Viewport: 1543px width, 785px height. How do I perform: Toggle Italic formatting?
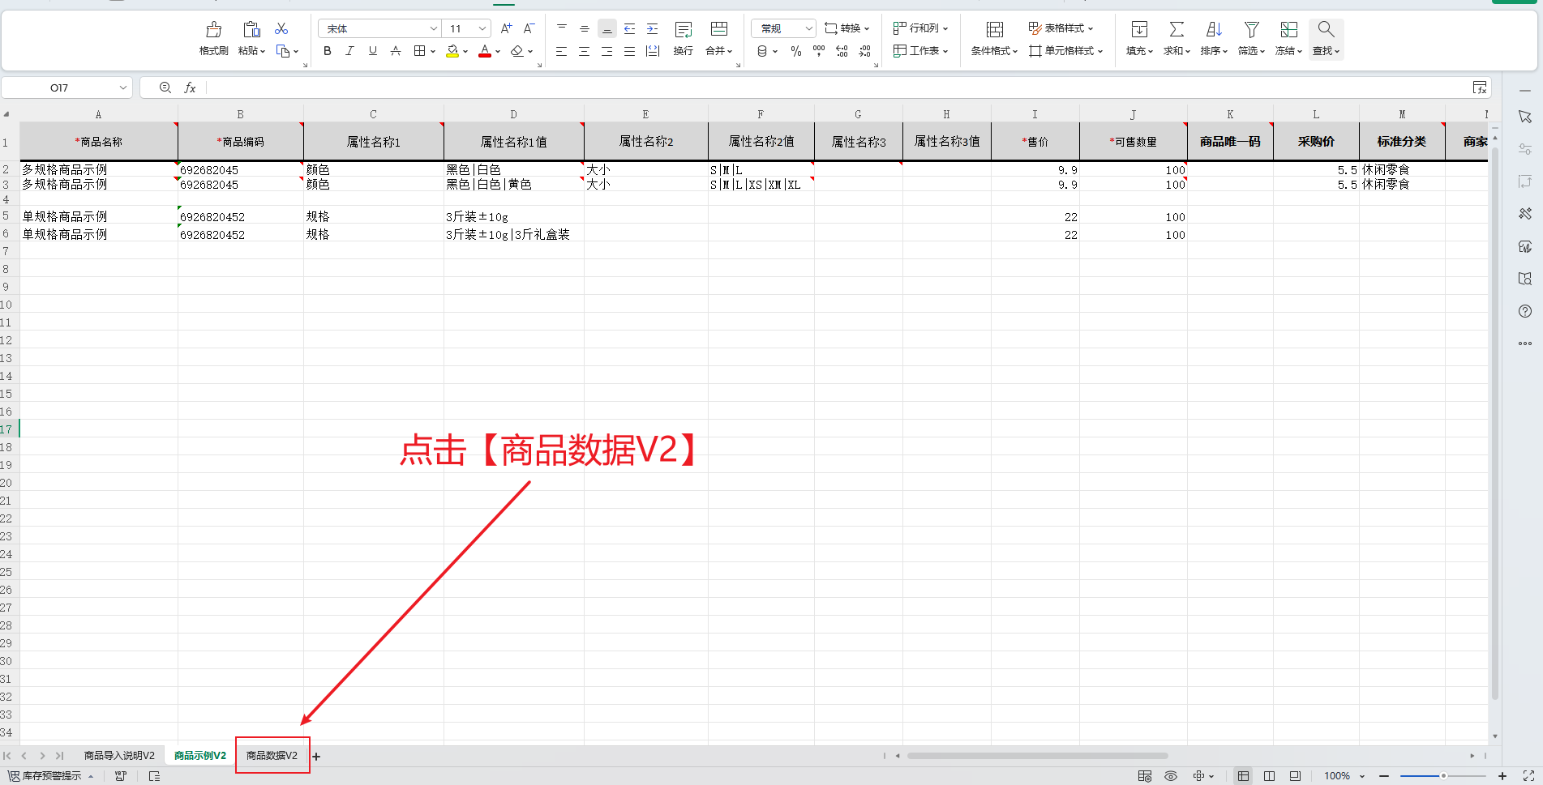pos(349,51)
